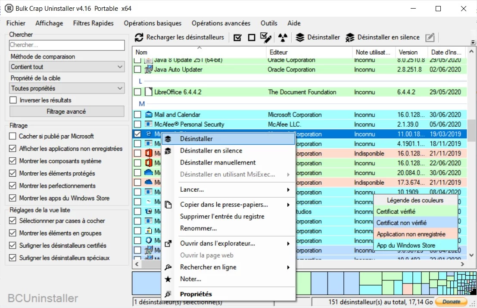The image size is (477, 308).
Task: Open the Aide menu
Action: tap(294, 23)
